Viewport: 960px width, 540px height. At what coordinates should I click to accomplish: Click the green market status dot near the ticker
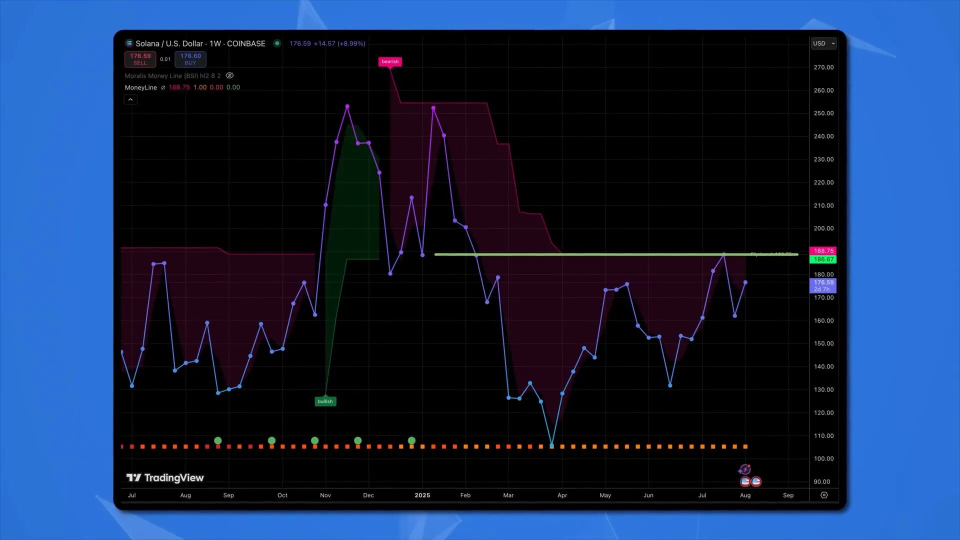point(277,43)
